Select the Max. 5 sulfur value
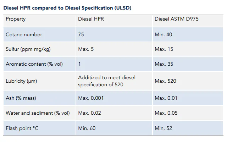Image resolution: width=227 pixels, height=142 pixels. coord(86,49)
